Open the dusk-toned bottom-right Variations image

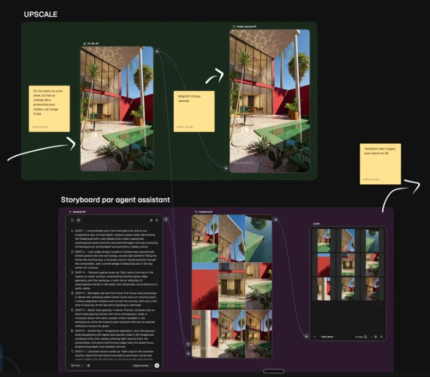[x=259, y=334]
